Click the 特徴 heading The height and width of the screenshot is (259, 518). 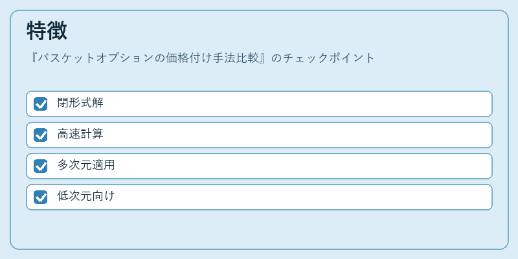tap(47, 31)
